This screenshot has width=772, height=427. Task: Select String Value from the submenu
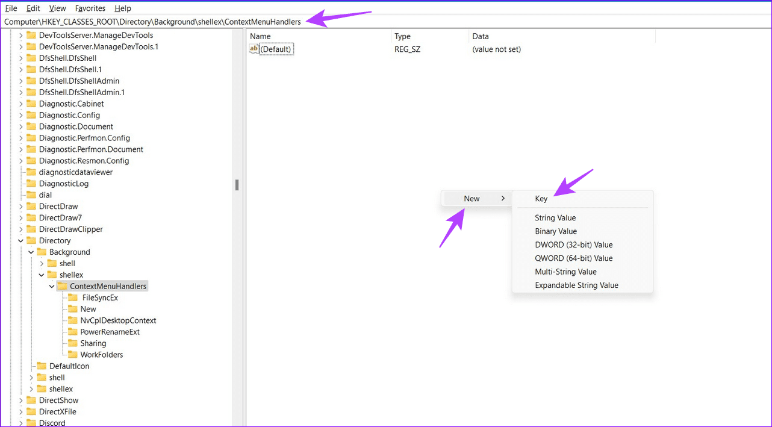tap(555, 218)
